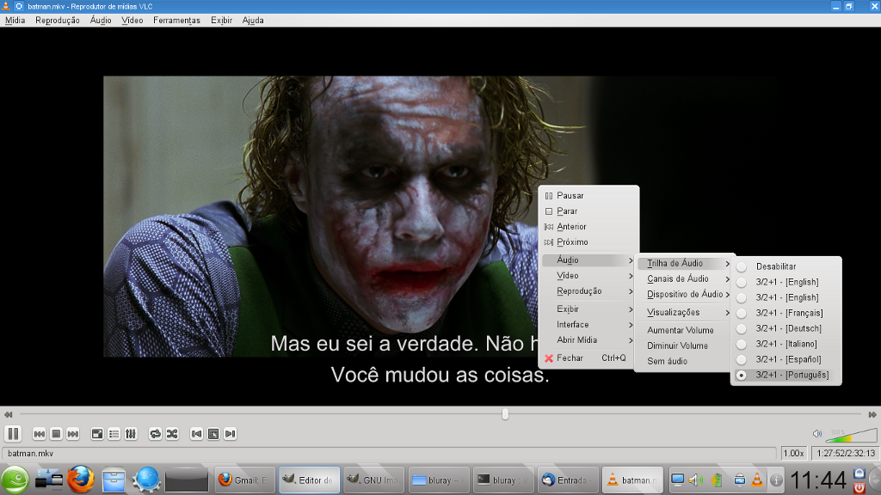Expand Abrir Mídia submenu in context menu
881x495 pixels.
[x=588, y=340]
